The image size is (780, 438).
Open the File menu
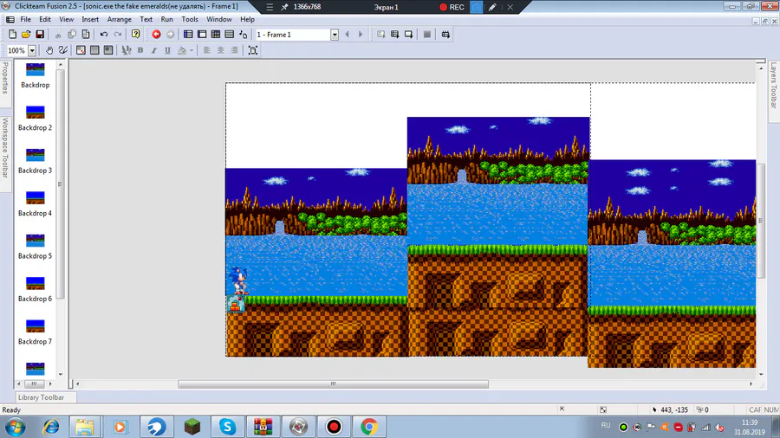pyautogui.click(x=25, y=19)
